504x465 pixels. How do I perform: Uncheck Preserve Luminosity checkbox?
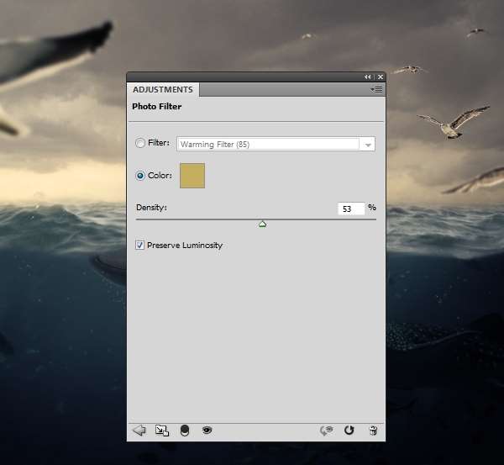coord(140,246)
